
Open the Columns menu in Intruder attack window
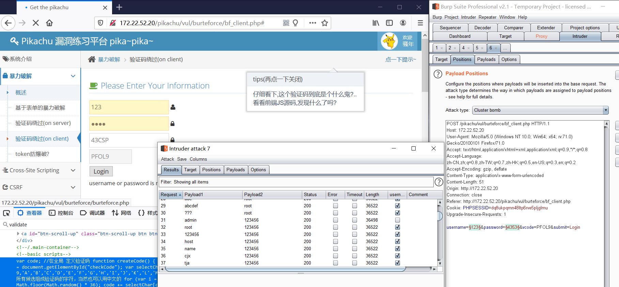(198, 159)
